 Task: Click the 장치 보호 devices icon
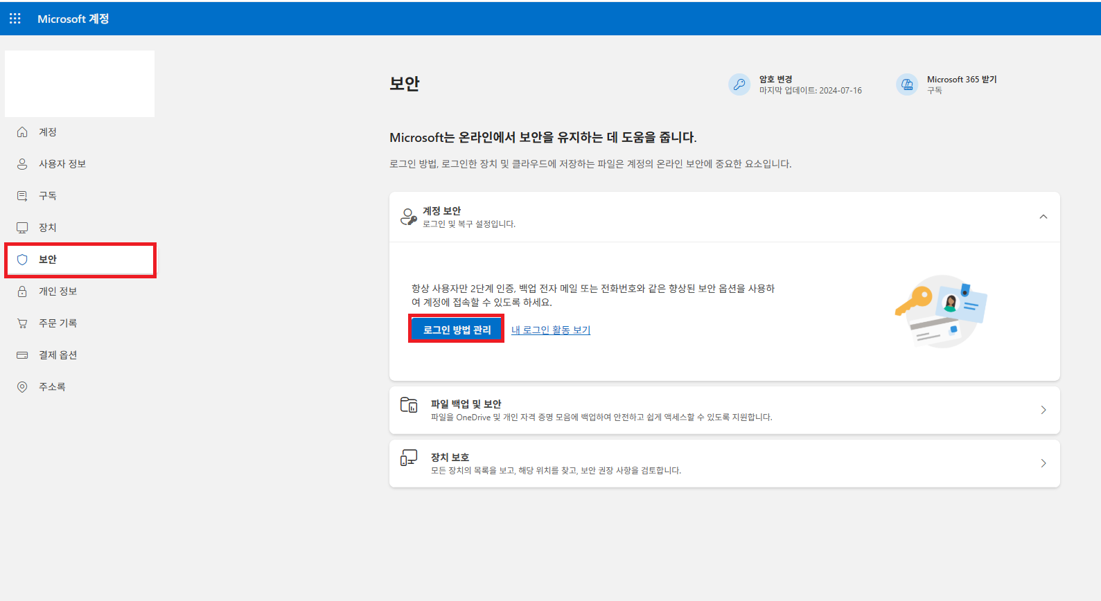pyautogui.click(x=409, y=458)
